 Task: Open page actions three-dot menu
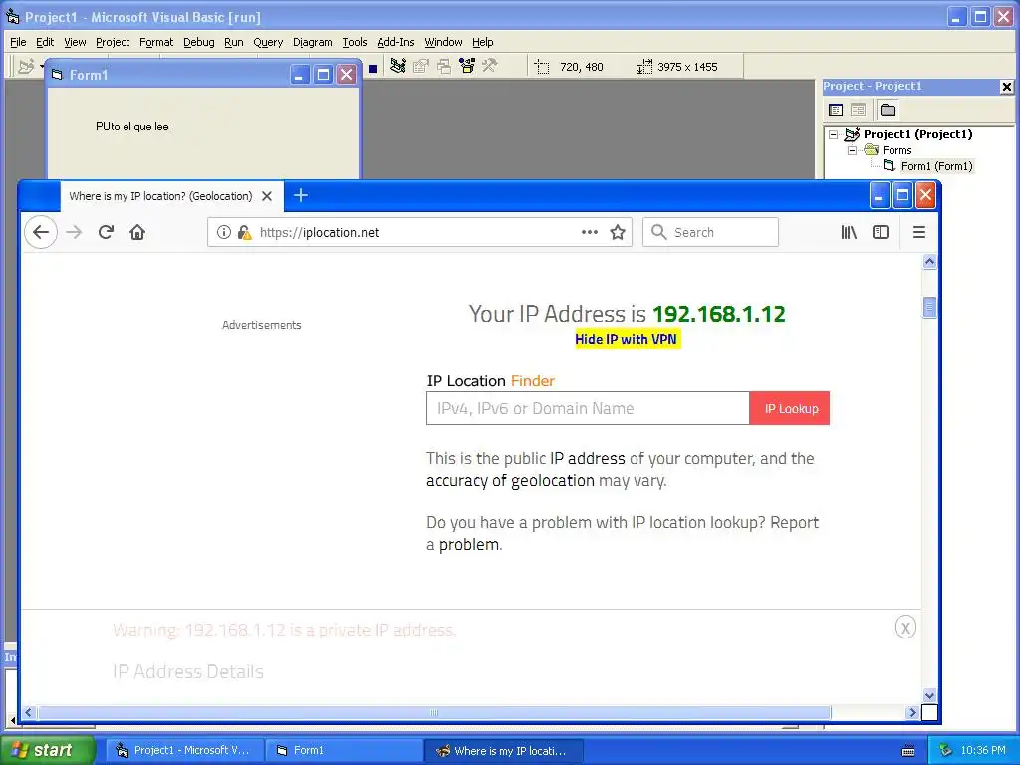[590, 232]
